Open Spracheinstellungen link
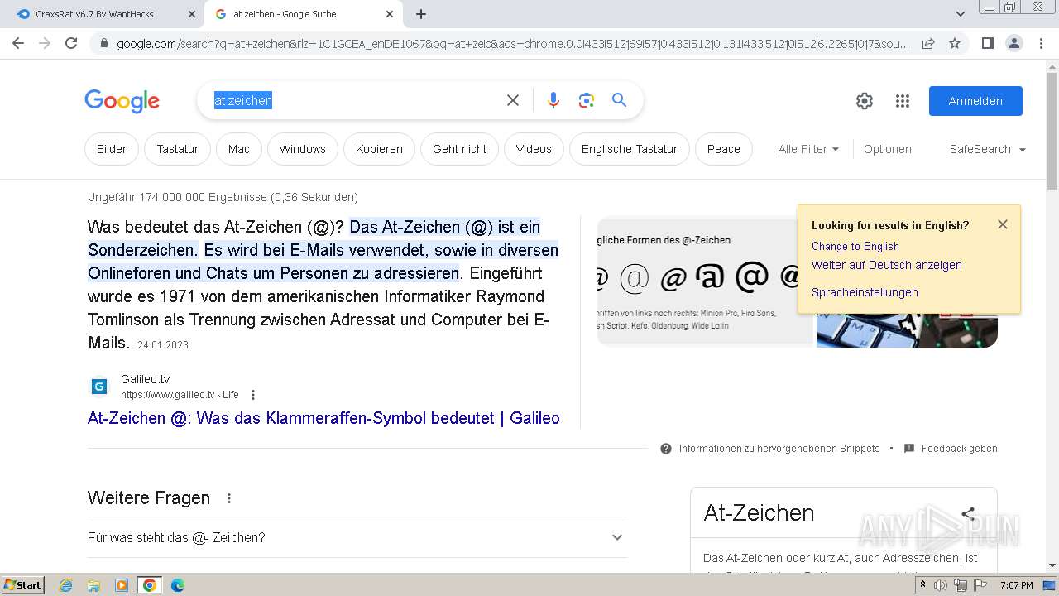This screenshot has height=596, width=1059. click(865, 292)
